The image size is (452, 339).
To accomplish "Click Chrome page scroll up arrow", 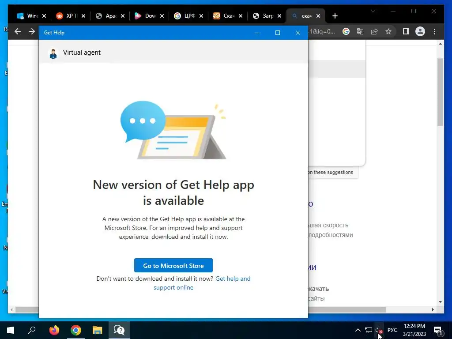I will [440, 44].
